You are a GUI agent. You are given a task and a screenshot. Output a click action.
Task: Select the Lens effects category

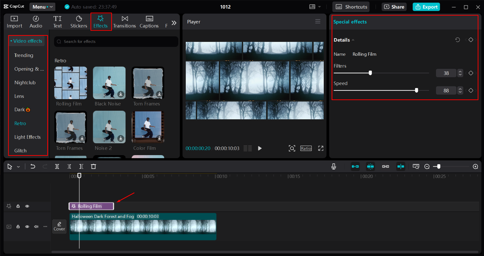(19, 96)
